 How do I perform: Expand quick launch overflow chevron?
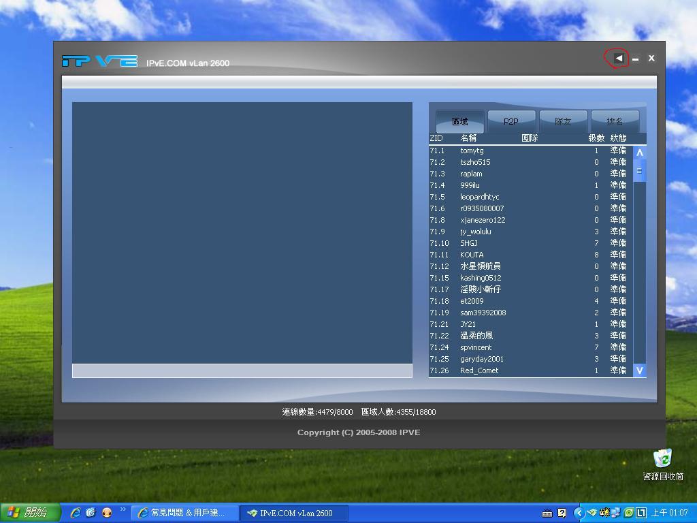123,509
